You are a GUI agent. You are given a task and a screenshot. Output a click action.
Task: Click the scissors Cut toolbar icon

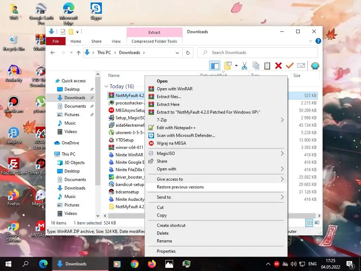pos(244,66)
